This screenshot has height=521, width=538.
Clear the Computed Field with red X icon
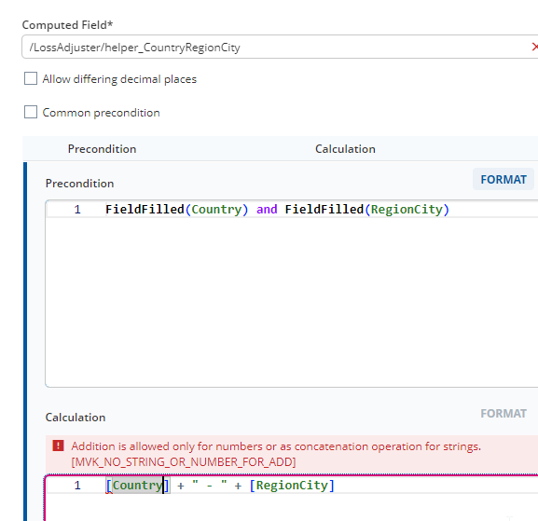(x=534, y=47)
